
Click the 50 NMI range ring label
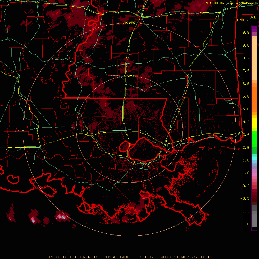[129, 76]
